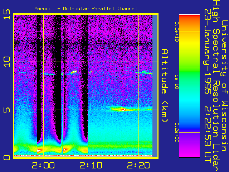
Task: Click 'University of Wisconsin' title text
Action: (x=225, y=86)
